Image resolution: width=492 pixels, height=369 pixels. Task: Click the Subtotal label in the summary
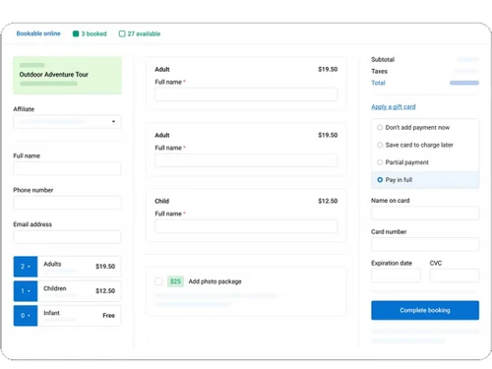pos(383,59)
